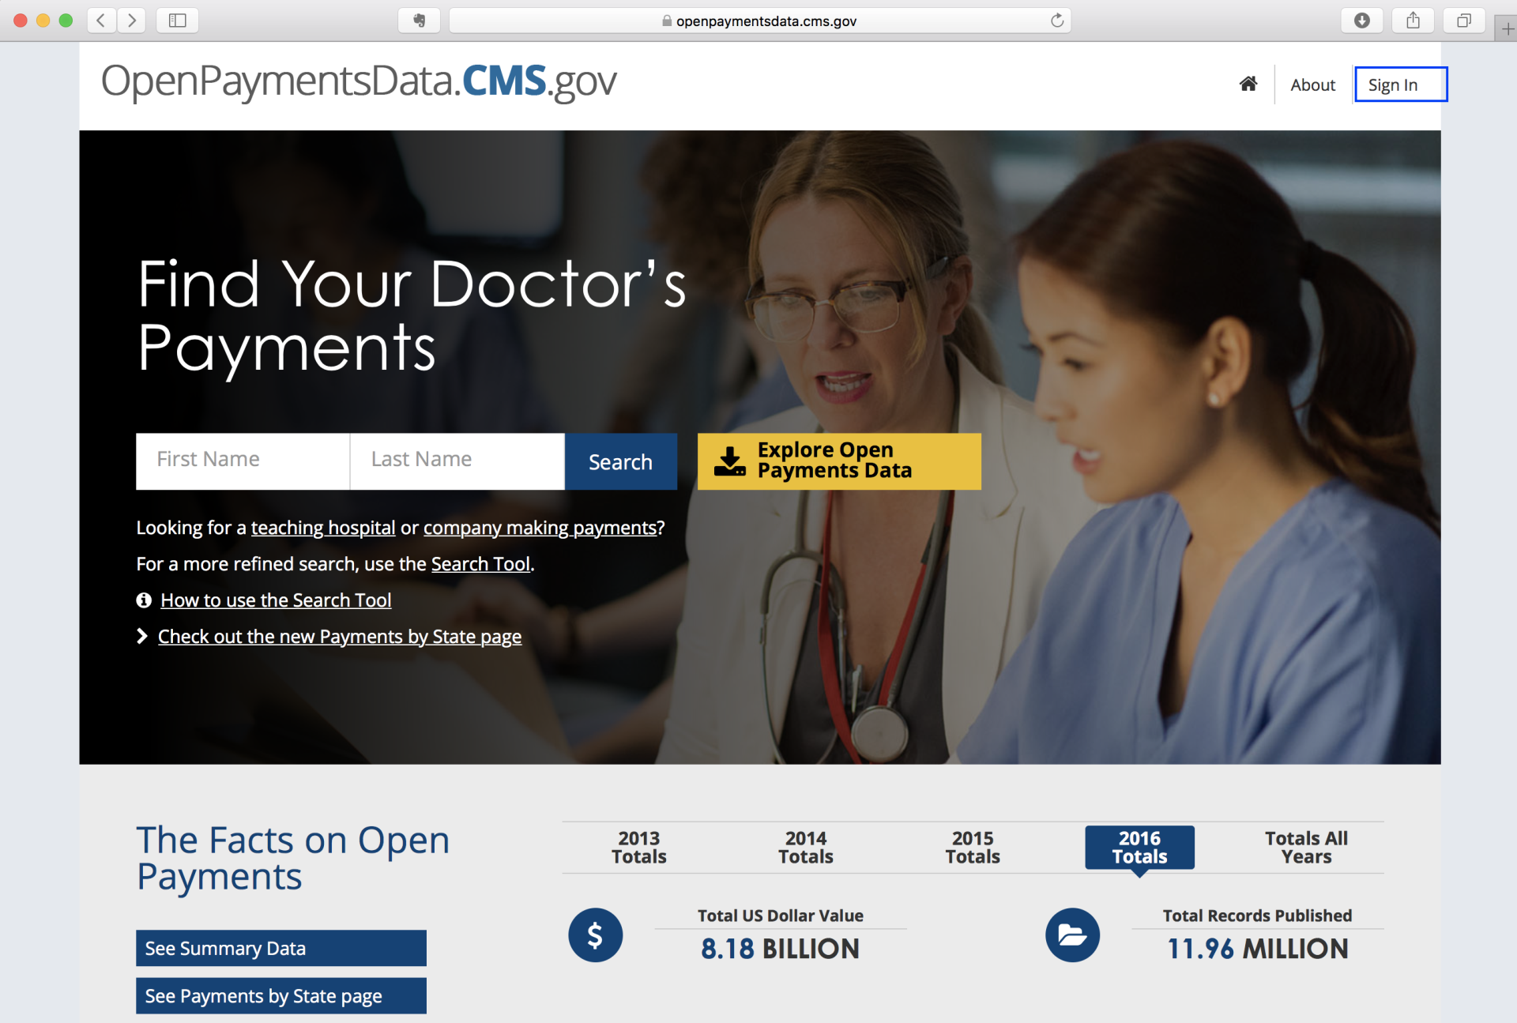Open a new tab with plus button
Screen dimensions: 1517x1023
tap(1508, 29)
